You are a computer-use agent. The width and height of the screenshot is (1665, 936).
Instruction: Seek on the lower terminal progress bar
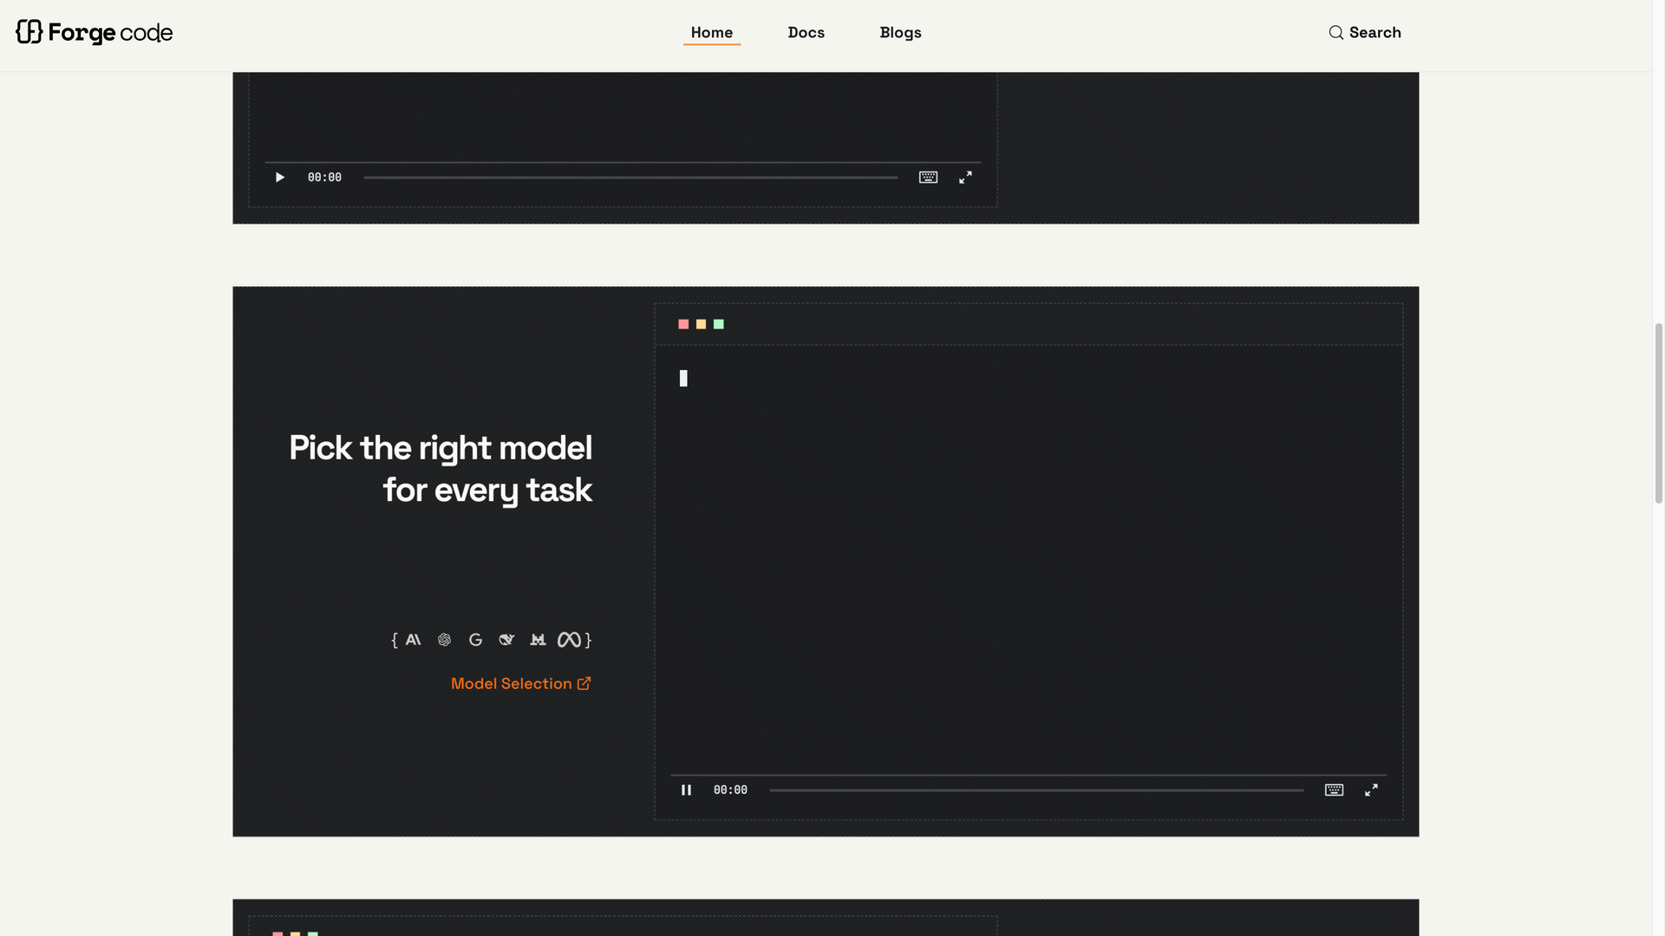coord(1036,790)
